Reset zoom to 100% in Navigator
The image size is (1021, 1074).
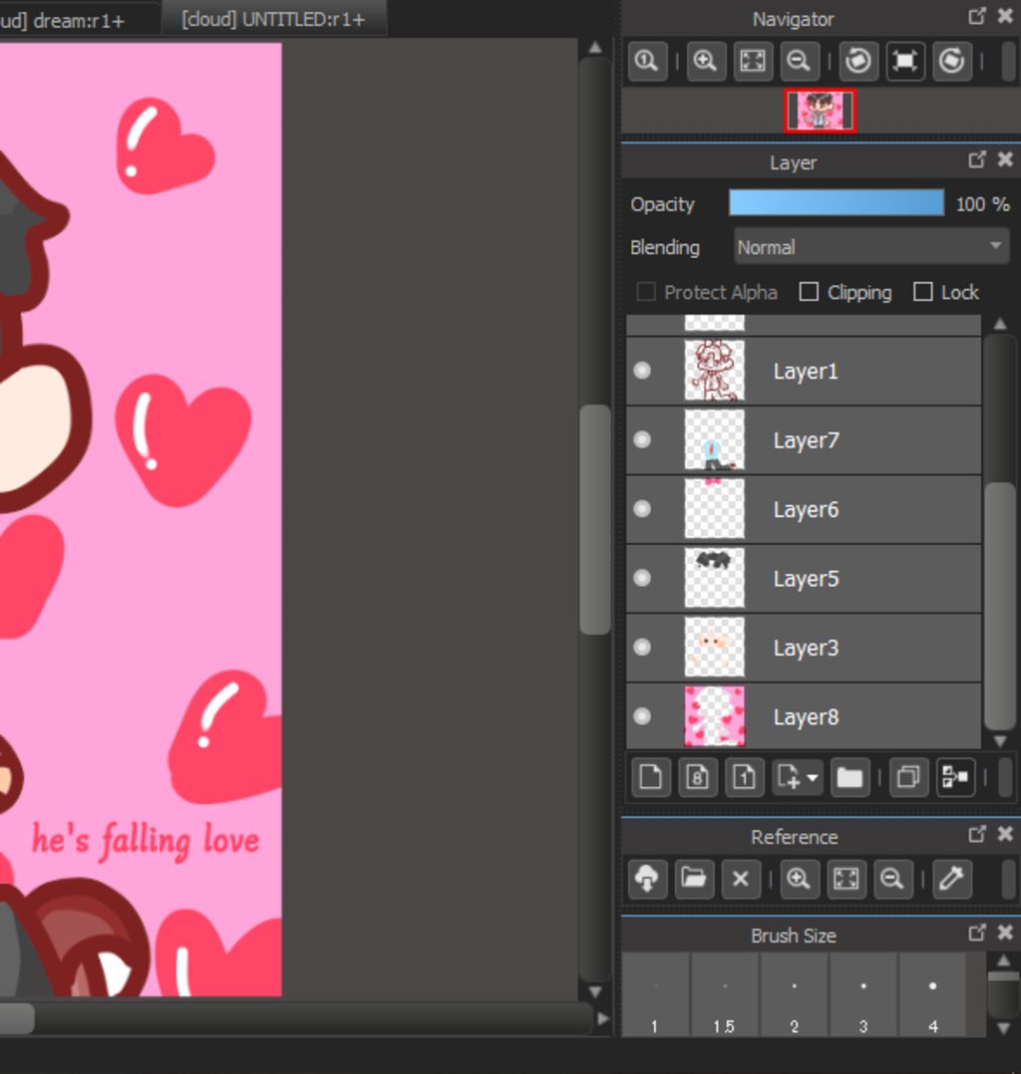click(646, 62)
